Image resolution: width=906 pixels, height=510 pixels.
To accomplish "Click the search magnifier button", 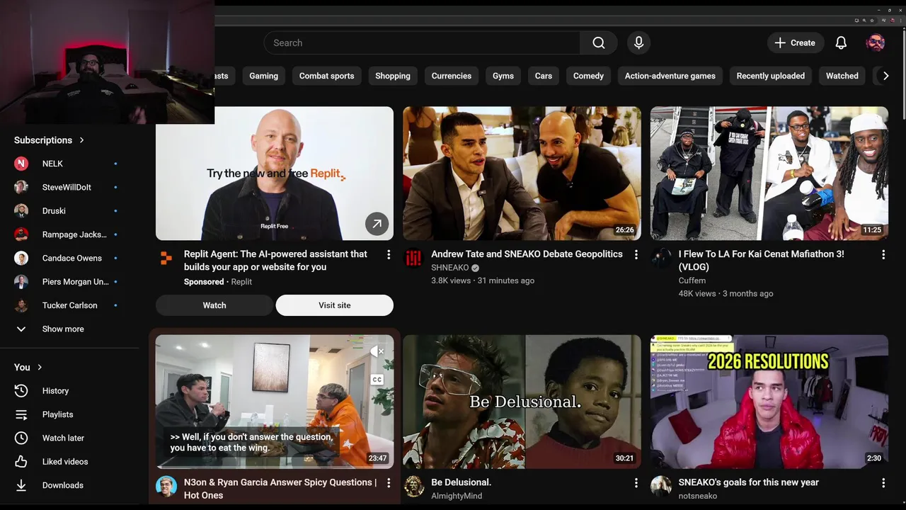I will click(x=599, y=43).
